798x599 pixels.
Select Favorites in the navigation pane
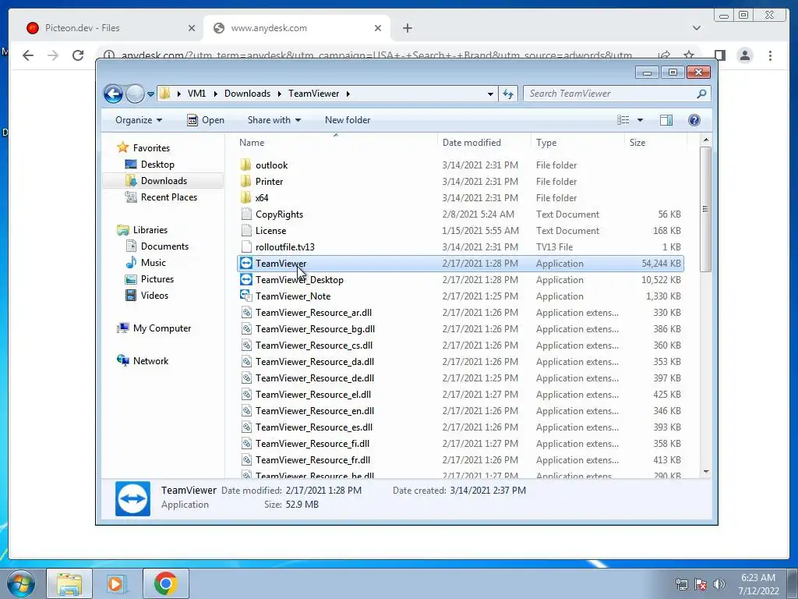pos(151,147)
